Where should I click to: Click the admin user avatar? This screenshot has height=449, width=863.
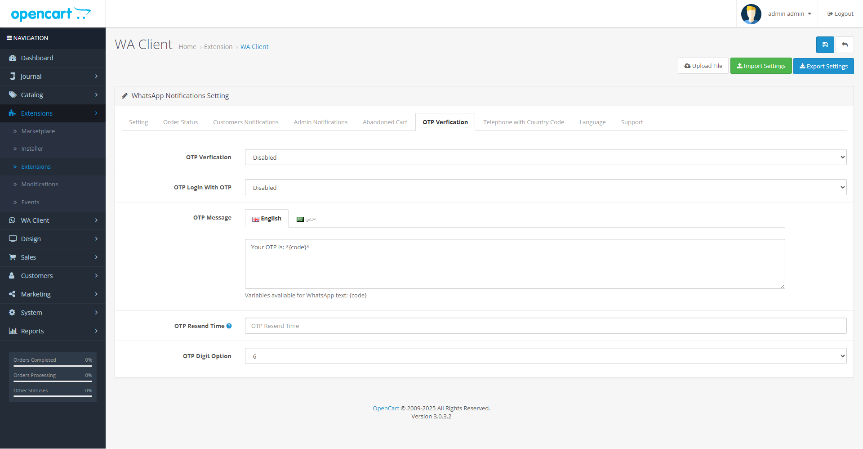tap(751, 14)
